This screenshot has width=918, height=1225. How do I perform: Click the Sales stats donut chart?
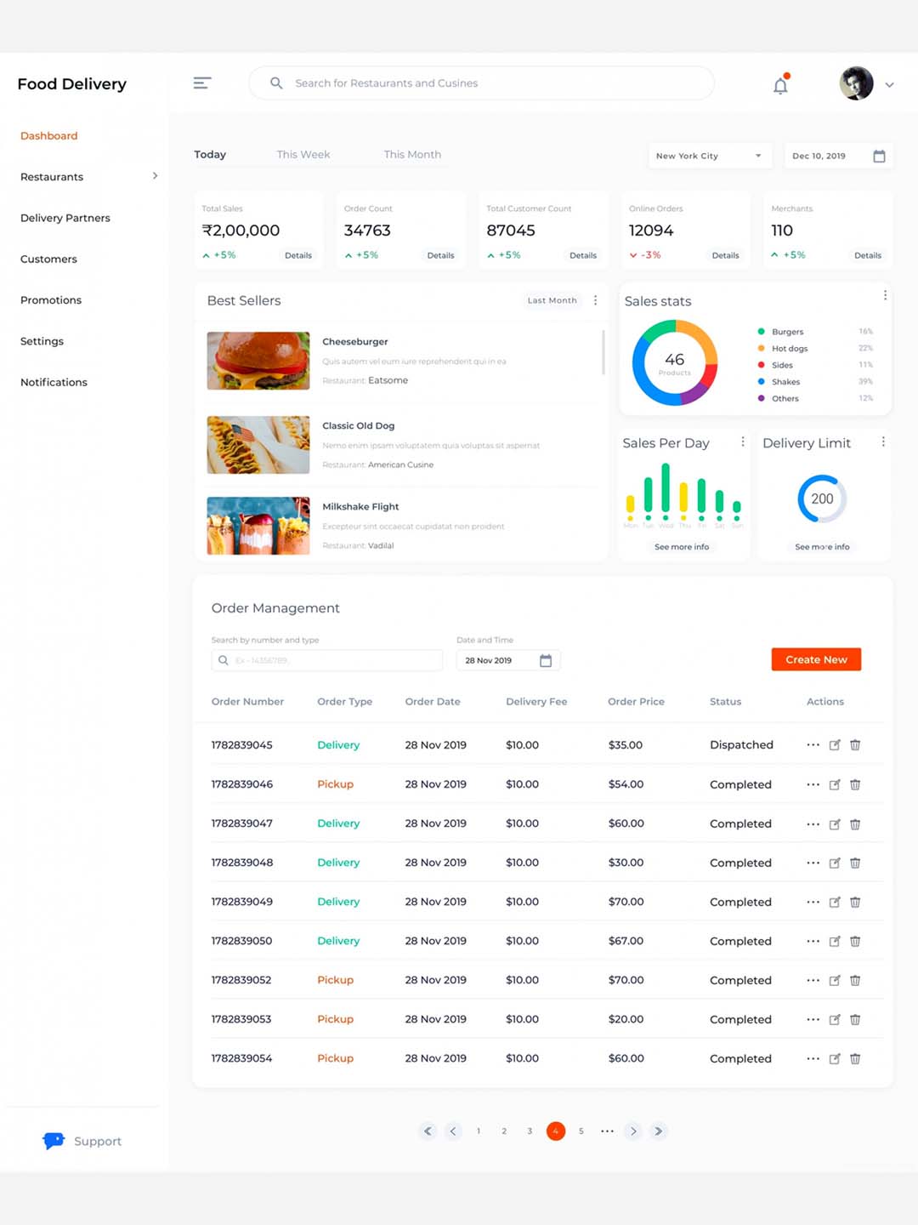coord(675,363)
